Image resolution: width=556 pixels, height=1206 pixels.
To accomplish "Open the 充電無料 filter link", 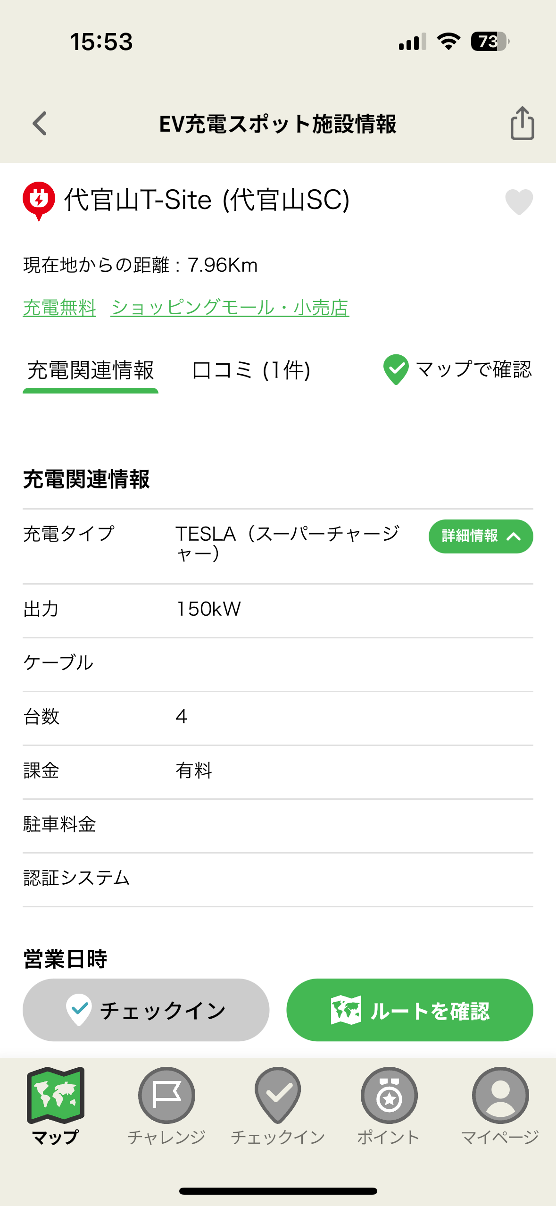I will [x=59, y=307].
